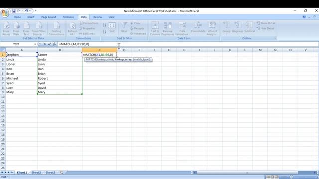Insert a new worksheet tab
Screen dimensions: 319x179
click(x=61, y=173)
